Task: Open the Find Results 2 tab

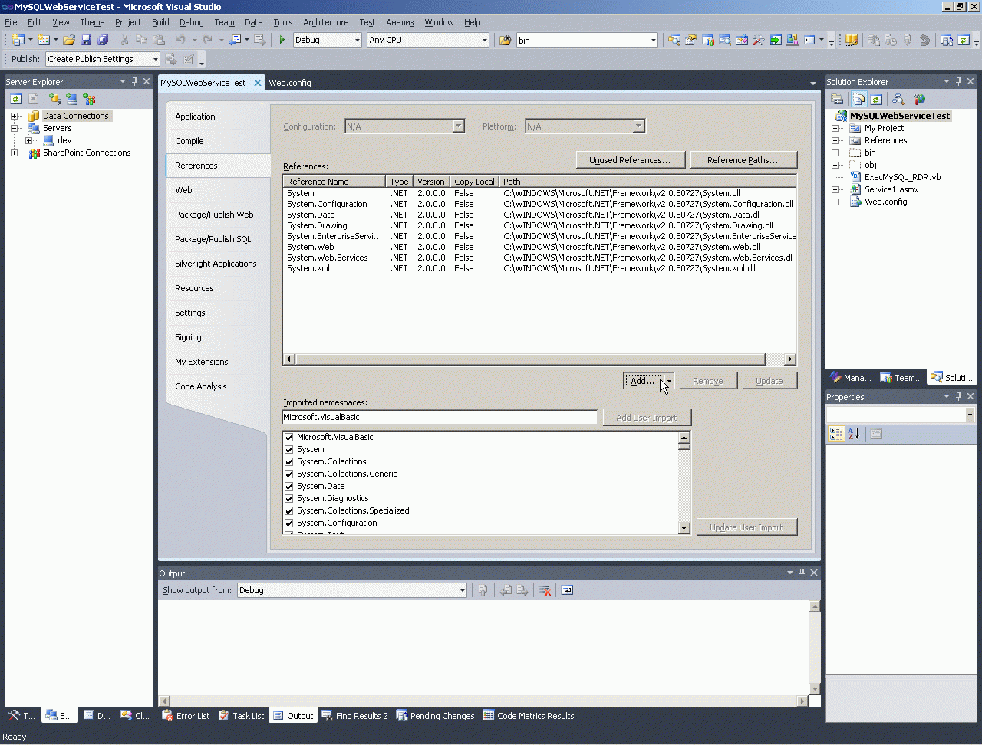Action: pyautogui.click(x=354, y=716)
